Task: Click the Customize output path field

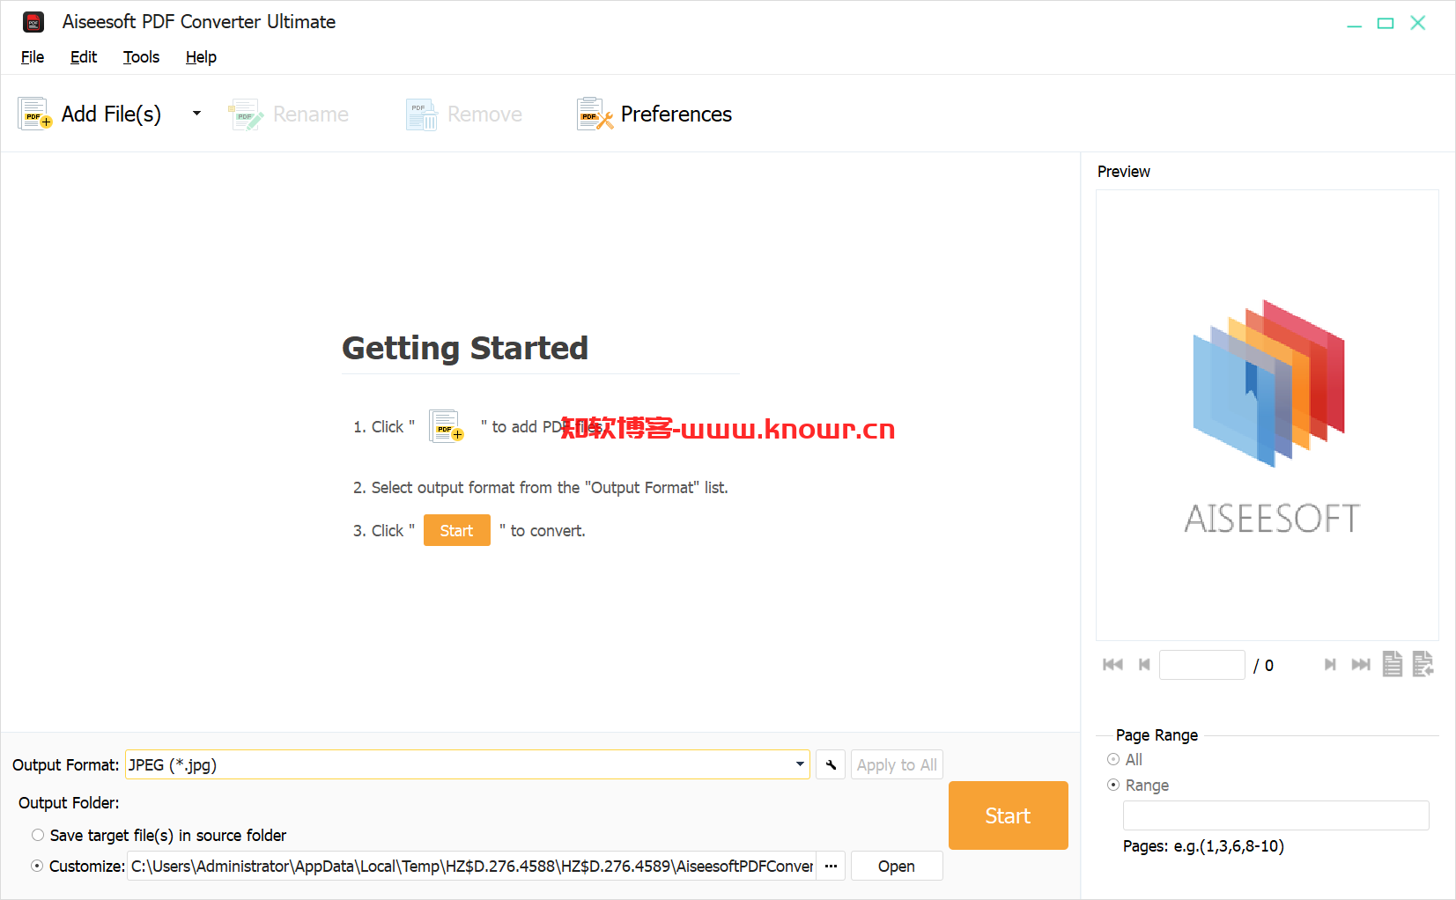Action: coord(472,866)
